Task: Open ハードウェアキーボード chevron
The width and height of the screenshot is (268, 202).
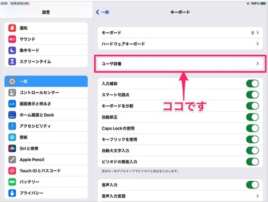Action: tap(257, 44)
